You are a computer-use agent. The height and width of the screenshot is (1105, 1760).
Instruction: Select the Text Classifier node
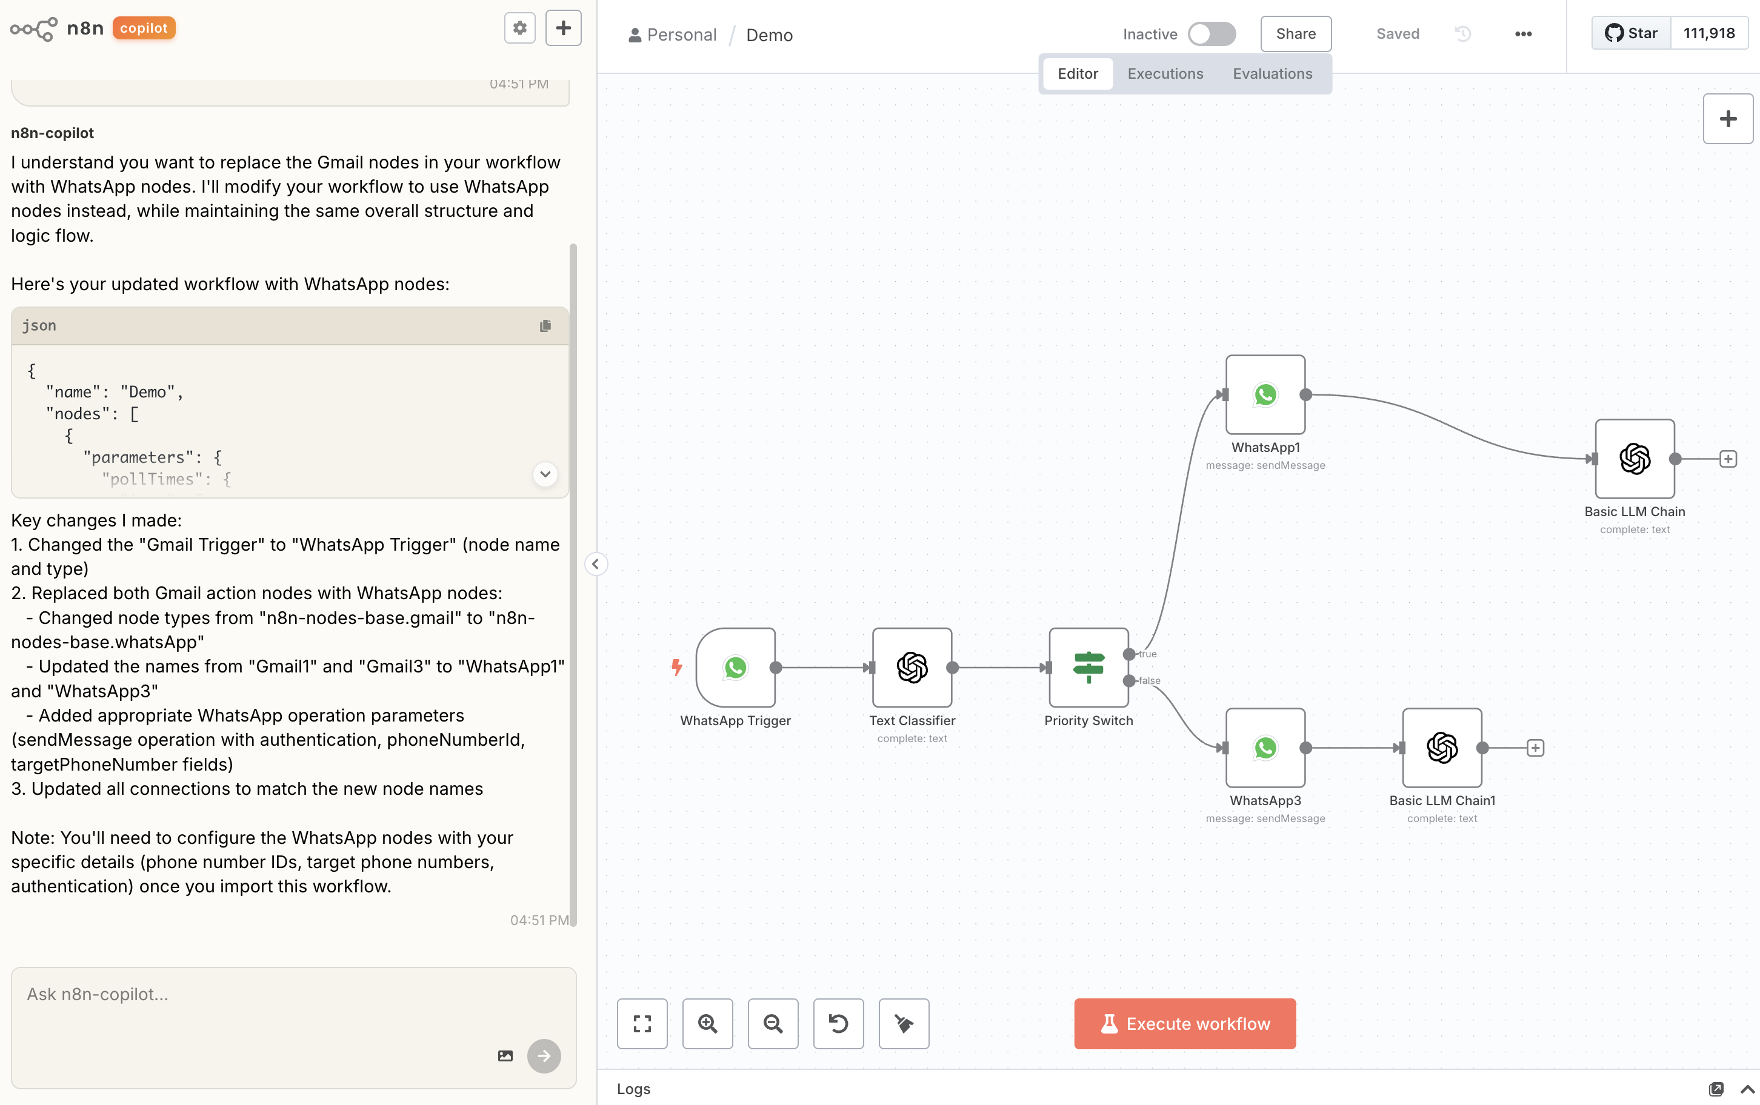[912, 668]
